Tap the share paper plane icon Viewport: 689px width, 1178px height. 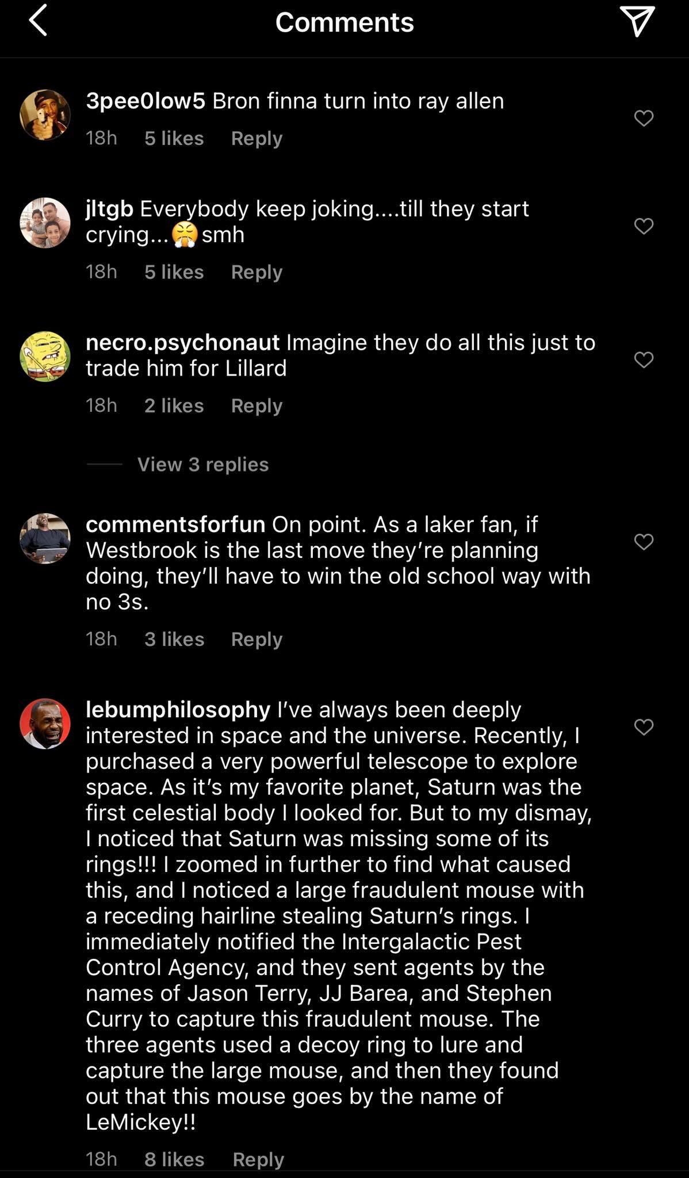pos(637,22)
